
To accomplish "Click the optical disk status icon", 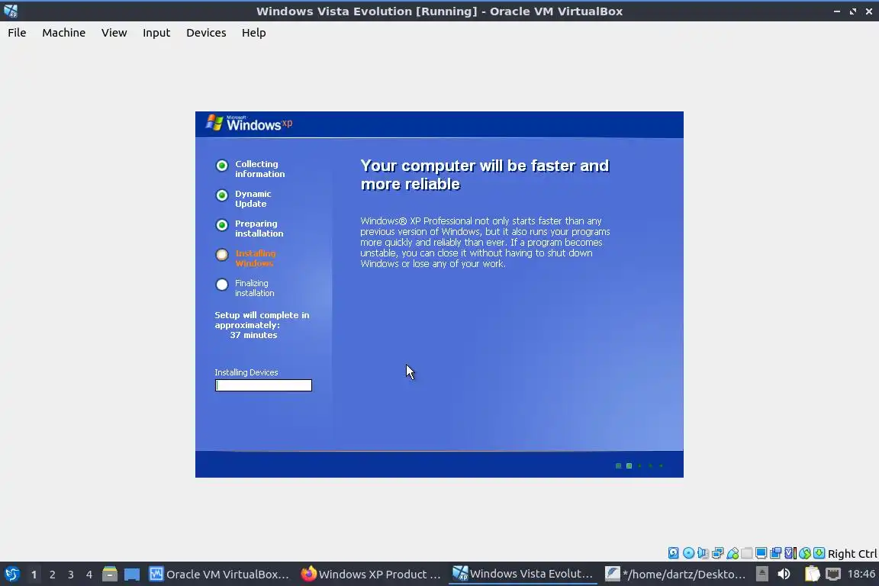I will coord(688,553).
